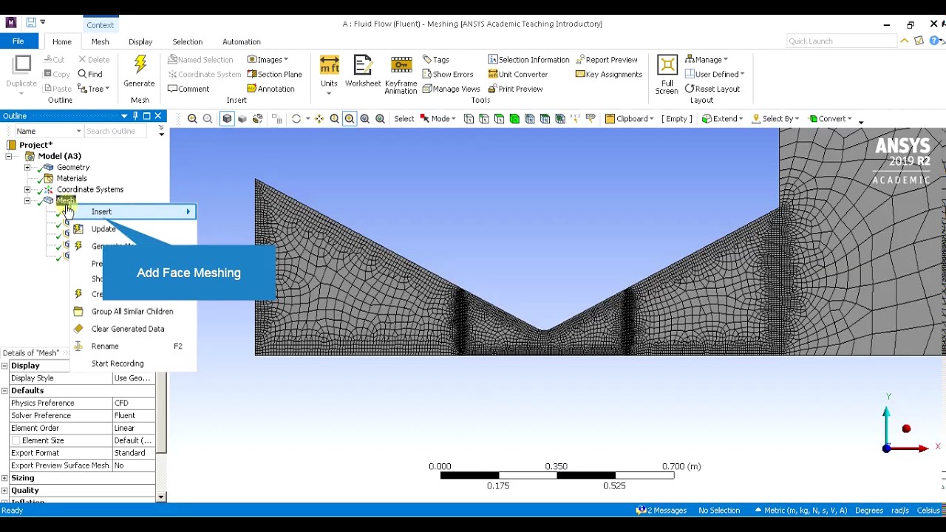This screenshot has height=532, width=946.
Task: Click the Update icon in context menu
Action: tap(78, 229)
